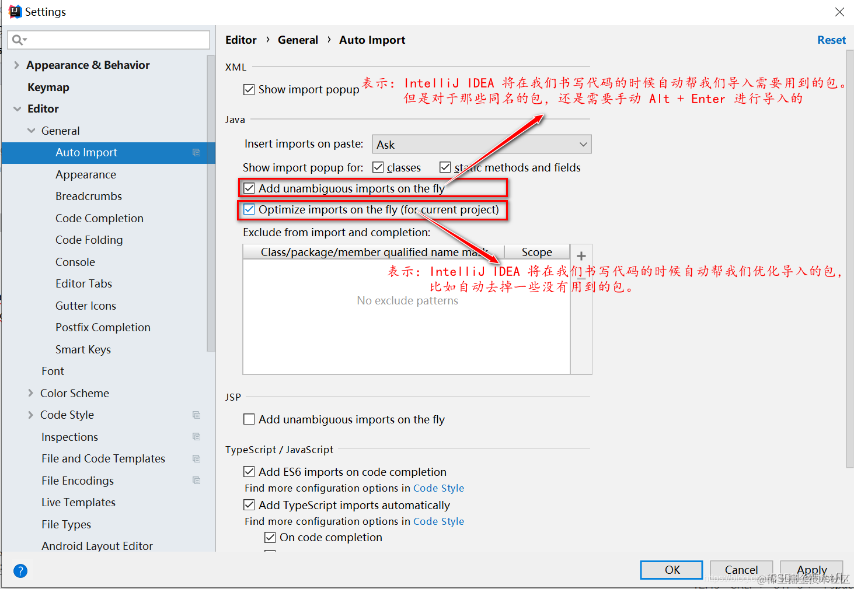Expand the Color Scheme node
This screenshot has width=854, height=589.
click(31, 393)
